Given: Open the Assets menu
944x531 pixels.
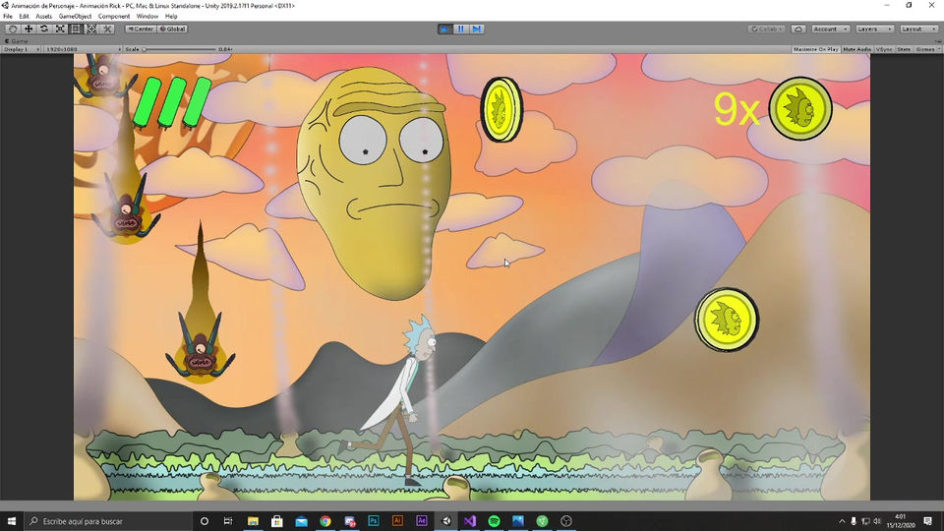Looking at the screenshot, I should point(44,17).
